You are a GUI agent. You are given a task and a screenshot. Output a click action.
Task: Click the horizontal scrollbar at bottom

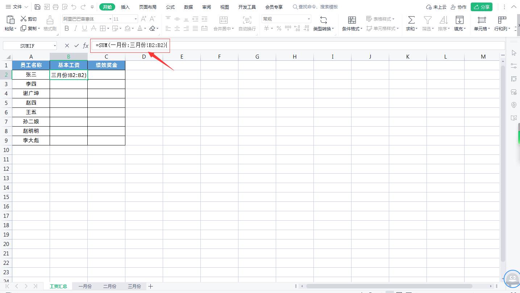pos(389,286)
